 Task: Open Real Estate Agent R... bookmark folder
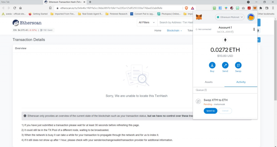90,14
